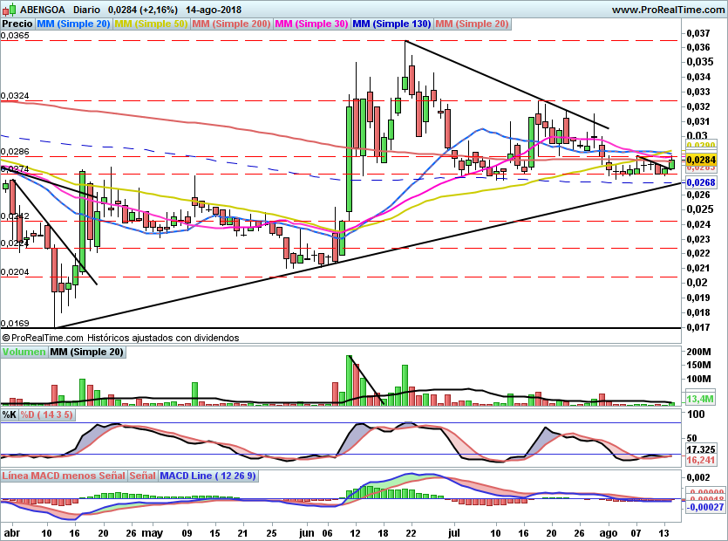Viewport: 728px width, 541px height.
Task: Click the volume panel MM (Simple 20) label
Action: point(87,352)
